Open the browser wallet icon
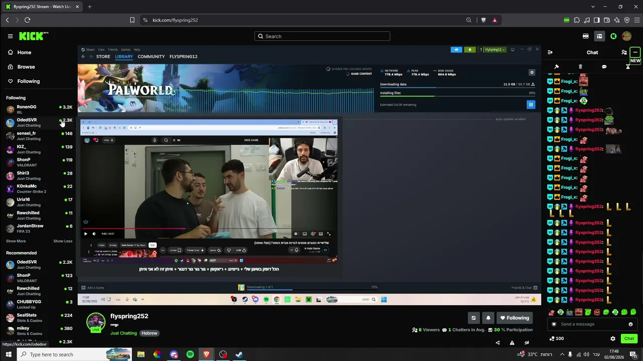The width and height of the screenshot is (643, 361). click(607, 20)
